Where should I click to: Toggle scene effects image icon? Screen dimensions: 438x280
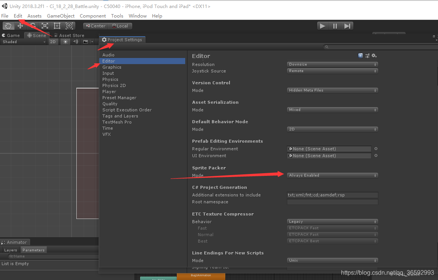click(x=86, y=42)
